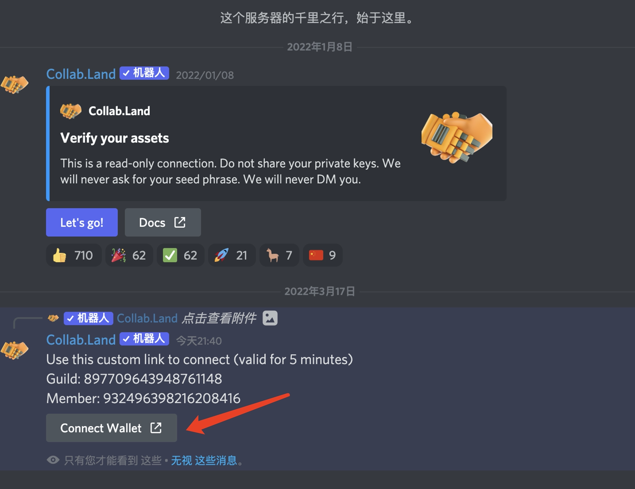The image size is (635, 489).
Task: Add the China flag reaction showing 9
Action: [322, 255]
